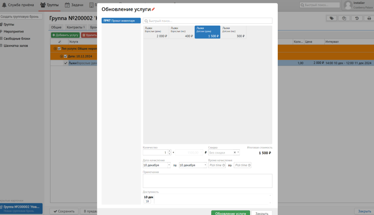Click the background Закрыть button at the bottom right
This screenshot has height=215, width=374.
(x=365, y=211)
